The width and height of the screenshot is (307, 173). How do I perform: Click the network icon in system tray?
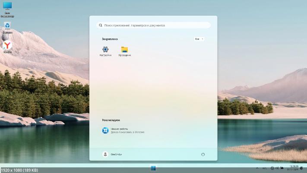[272, 168]
